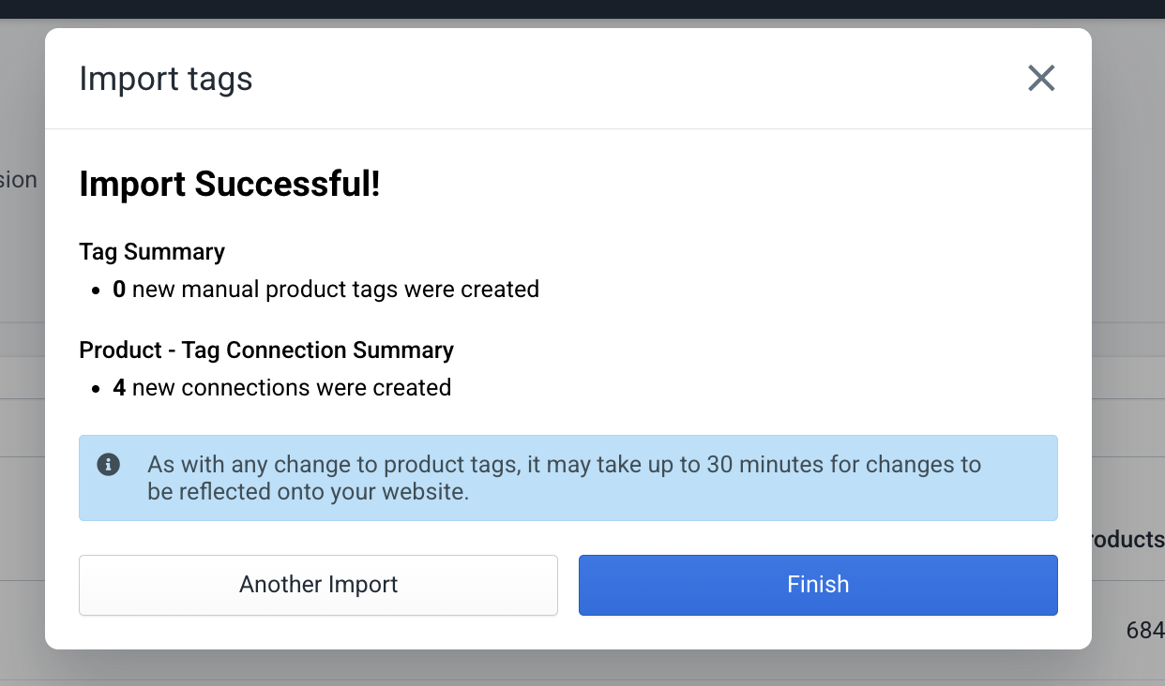Select the Tag Summary heading
Image resolution: width=1165 pixels, height=686 pixels.
(152, 252)
